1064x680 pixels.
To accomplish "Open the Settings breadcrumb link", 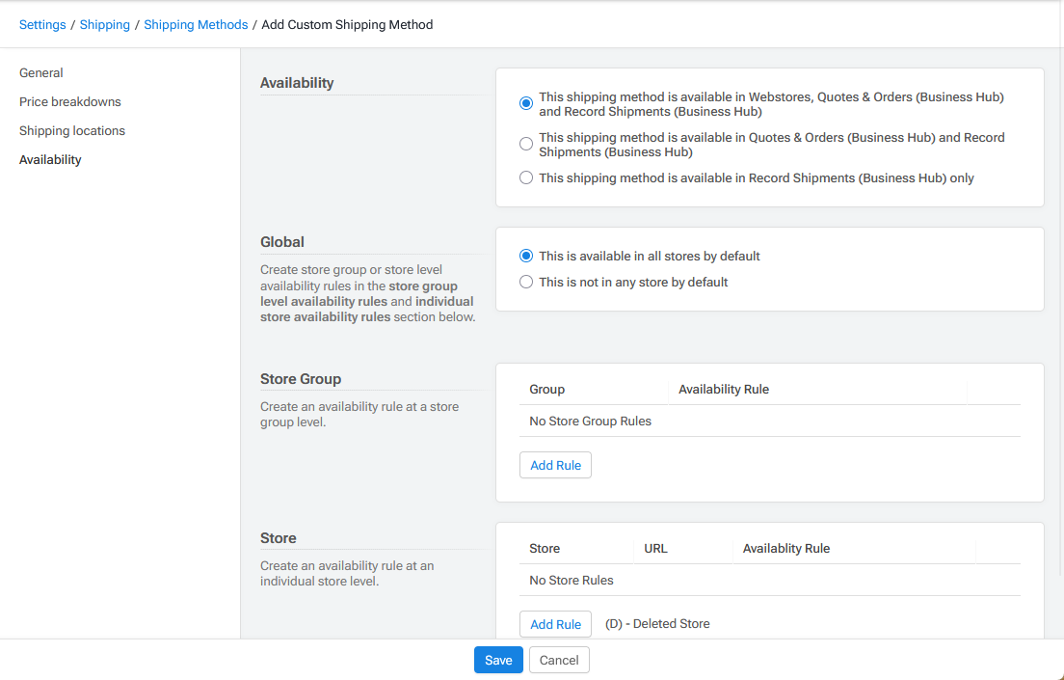I will [x=42, y=24].
